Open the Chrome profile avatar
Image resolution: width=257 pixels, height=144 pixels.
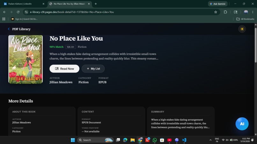point(246,12)
